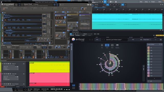
Task: Click Entonal keyboard view icon bottom-left
Action: [74, 85]
